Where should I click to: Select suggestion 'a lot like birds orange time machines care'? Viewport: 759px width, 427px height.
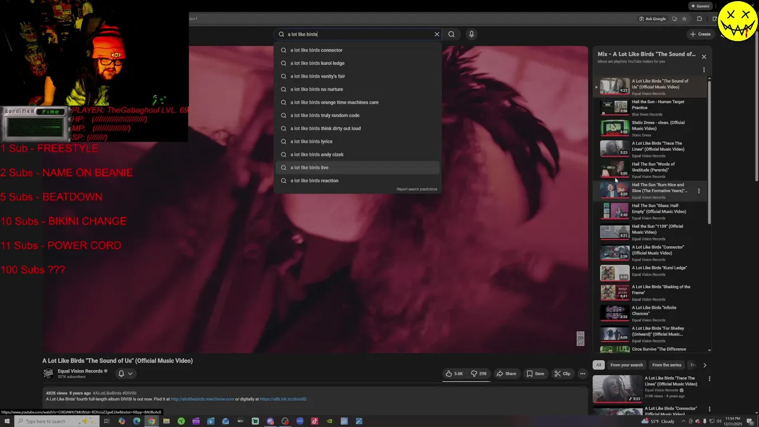point(358,103)
